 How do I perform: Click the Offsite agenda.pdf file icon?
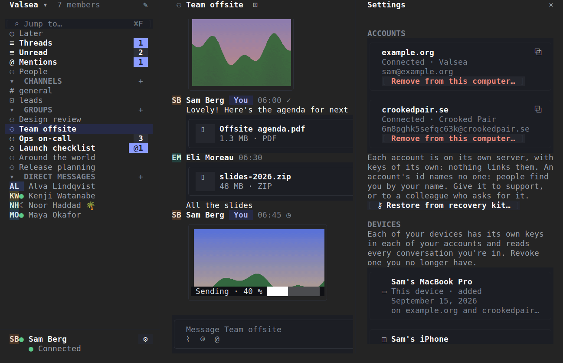coord(205,134)
